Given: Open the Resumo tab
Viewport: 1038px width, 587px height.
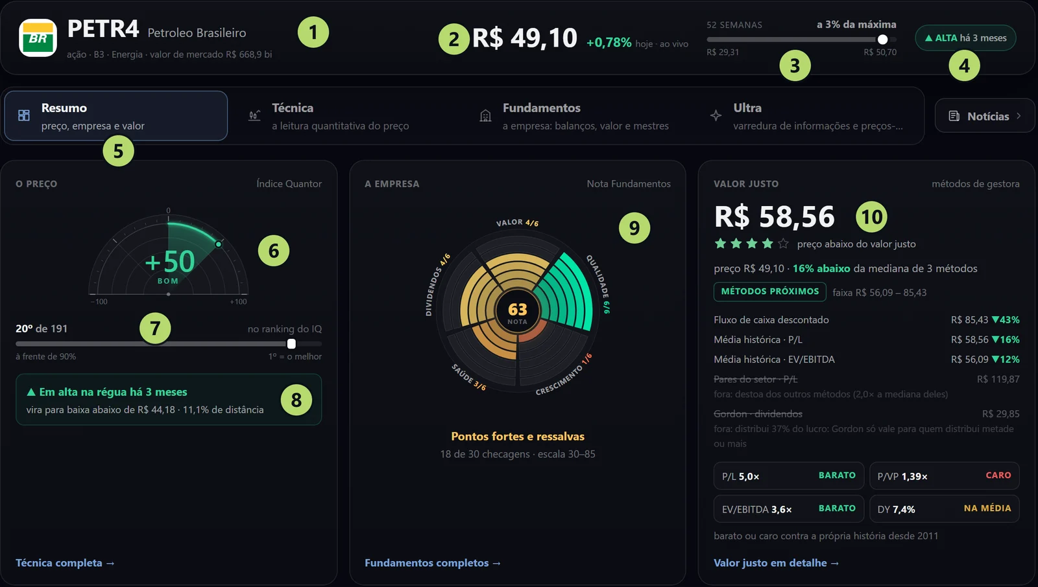Looking at the screenshot, I should pyautogui.click(x=116, y=116).
